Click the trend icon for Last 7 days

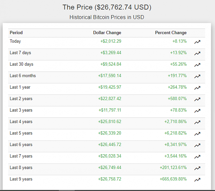coord(197,53)
